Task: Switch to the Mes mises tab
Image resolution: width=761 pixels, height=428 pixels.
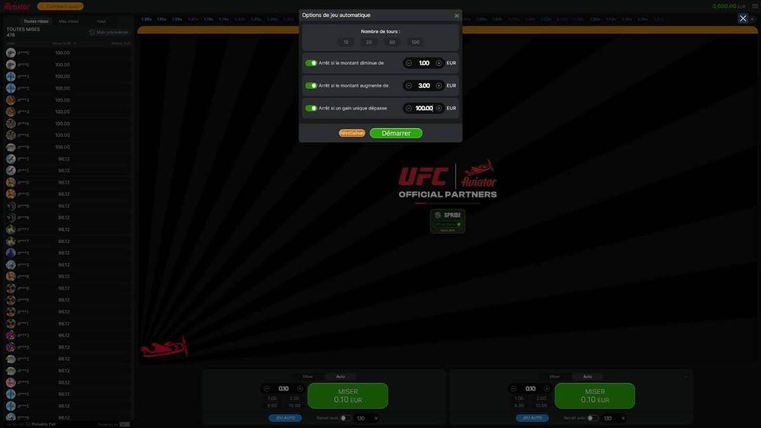Action: click(67, 20)
